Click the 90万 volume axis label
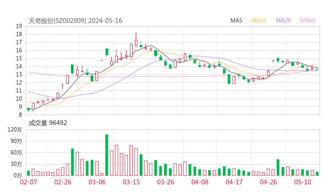This screenshot has height=192, width=324. [16, 141]
